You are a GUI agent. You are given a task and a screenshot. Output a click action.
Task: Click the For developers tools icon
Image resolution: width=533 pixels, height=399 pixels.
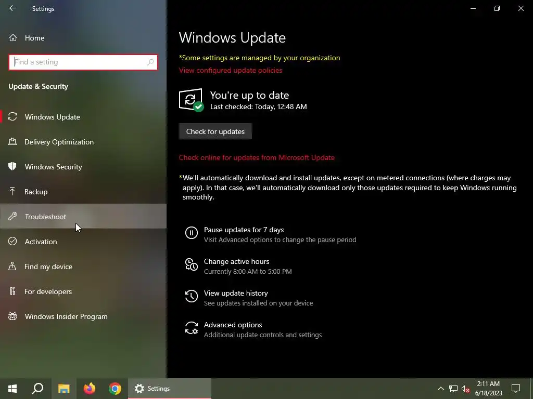[x=12, y=291]
